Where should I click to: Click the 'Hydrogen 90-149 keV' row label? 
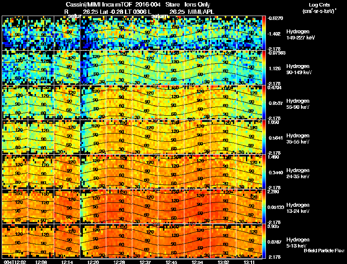point(299,69)
